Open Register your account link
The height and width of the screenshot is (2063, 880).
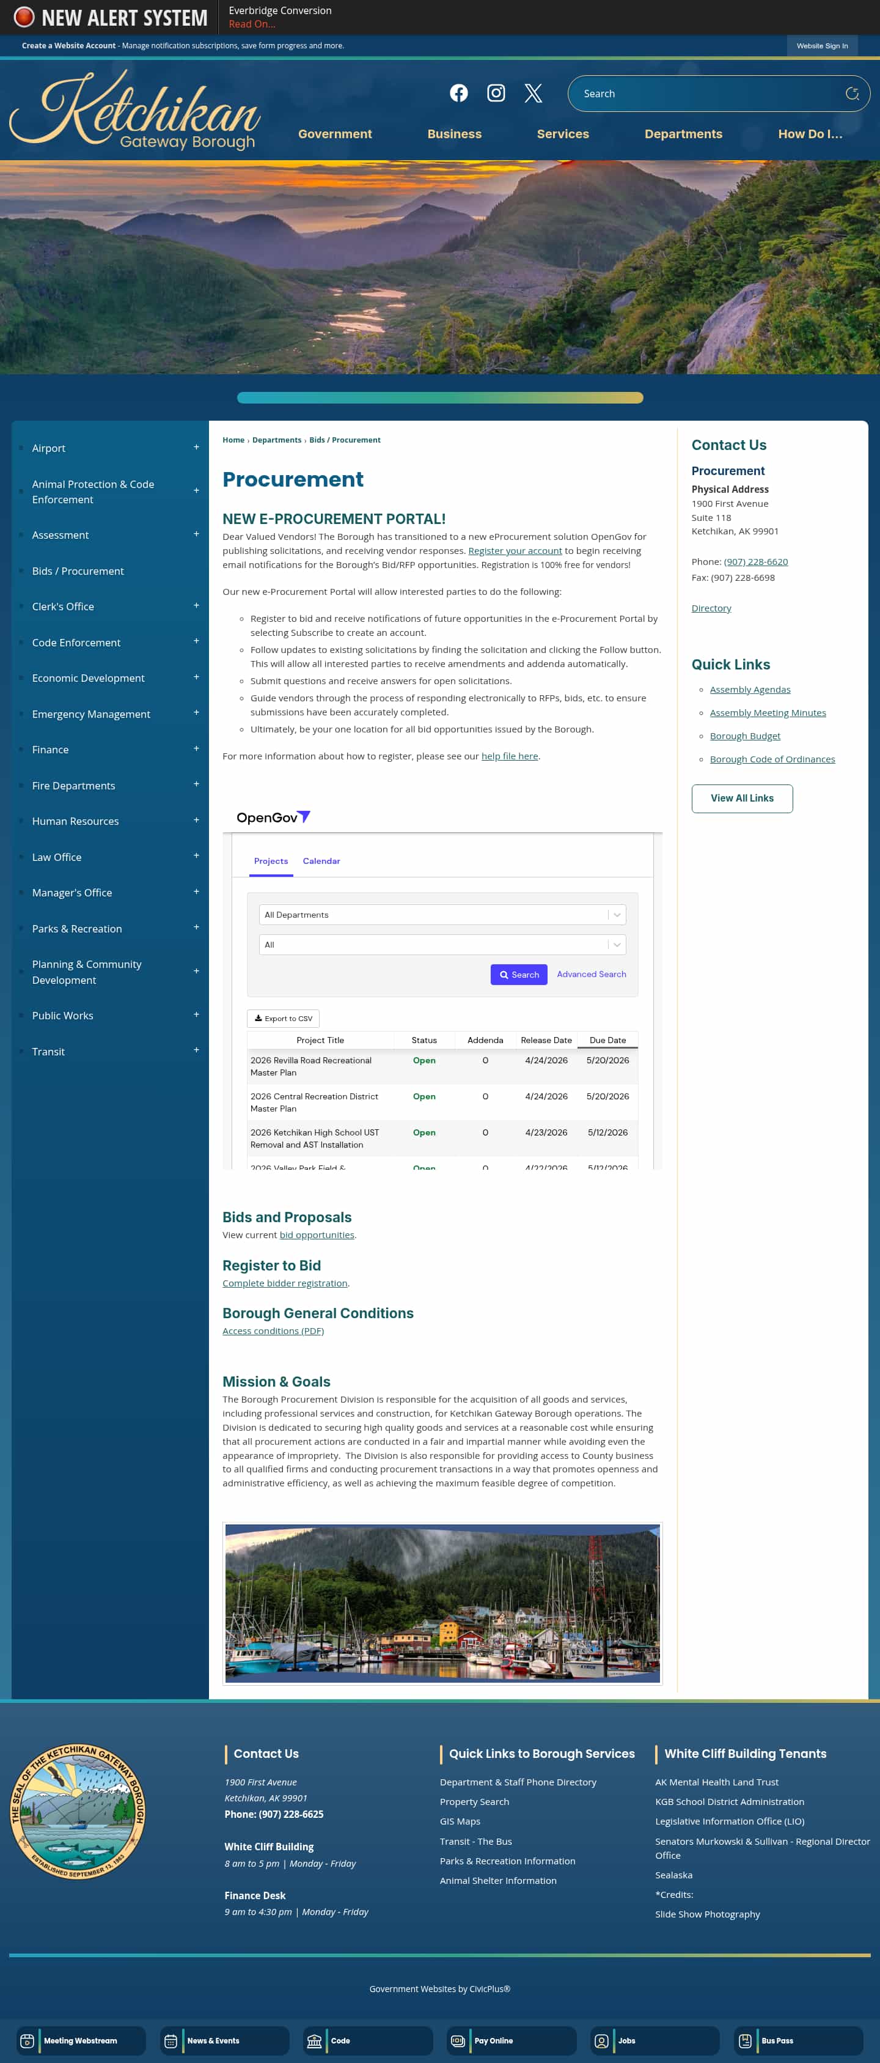point(515,550)
